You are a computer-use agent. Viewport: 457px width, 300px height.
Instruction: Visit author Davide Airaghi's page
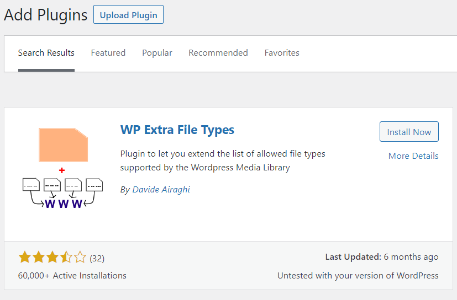(161, 189)
